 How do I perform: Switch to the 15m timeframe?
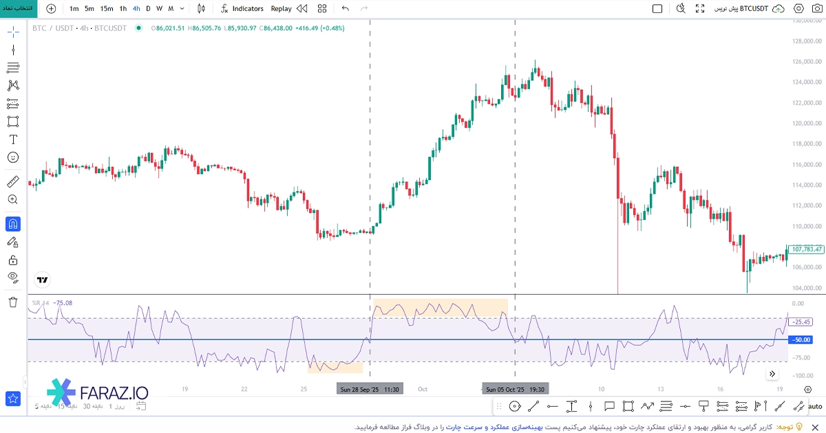pos(107,9)
